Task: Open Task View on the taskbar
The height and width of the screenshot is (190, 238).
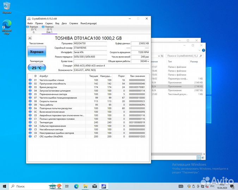Action: [67, 186]
